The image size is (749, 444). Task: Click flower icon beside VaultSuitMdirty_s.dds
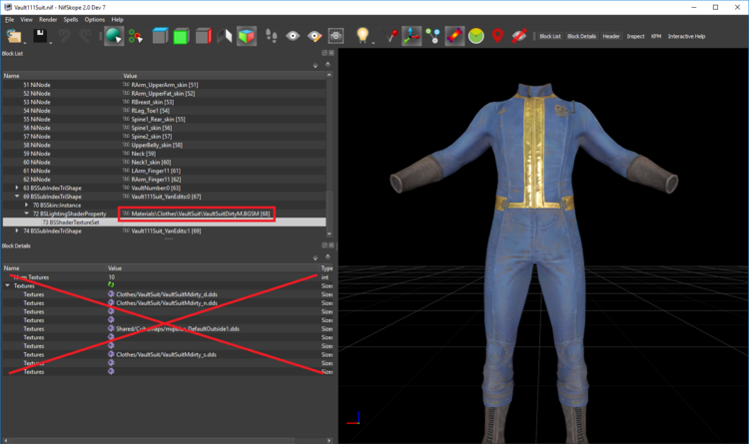coord(111,354)
